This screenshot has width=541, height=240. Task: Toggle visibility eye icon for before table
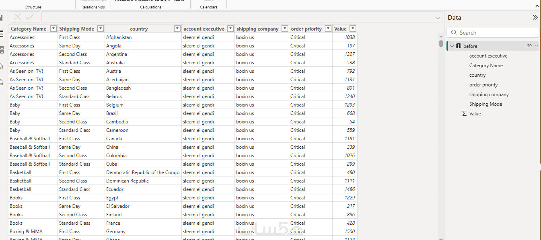pos(529,46)
